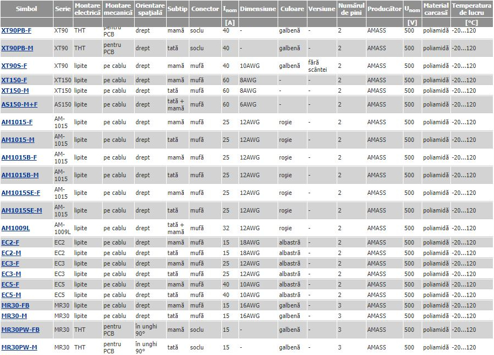The width and height of the screenshot is (494, 355).
Task: Click the Unom column header
Action: [412, 9]
